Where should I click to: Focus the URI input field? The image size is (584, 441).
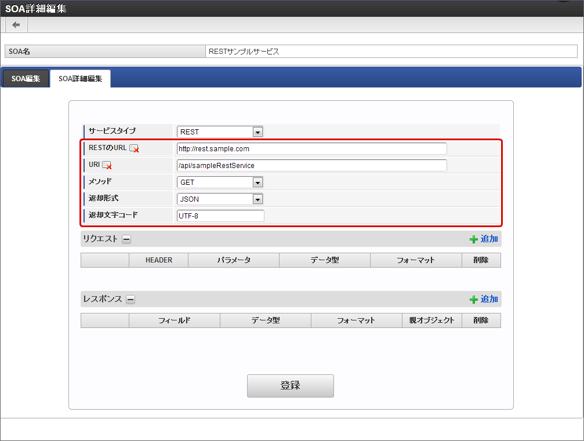(312, 165)
